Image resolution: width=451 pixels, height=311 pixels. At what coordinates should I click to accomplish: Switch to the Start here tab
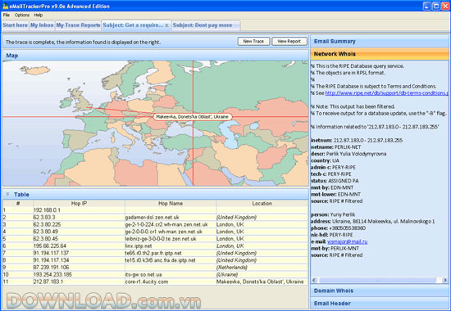pos(16,25)
